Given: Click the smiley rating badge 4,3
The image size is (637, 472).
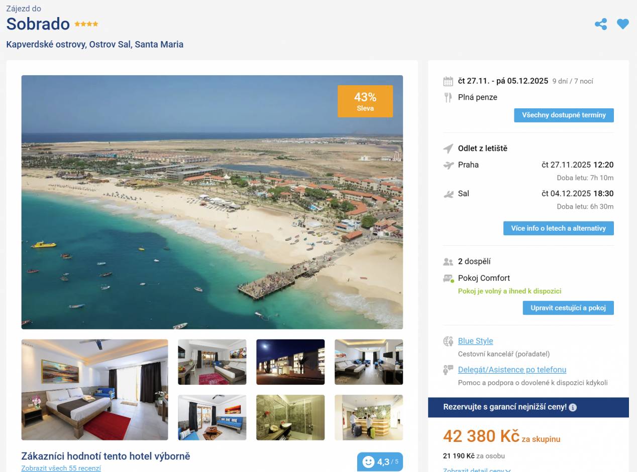Looking at the screenshot, I should click(x=380, y=462).
